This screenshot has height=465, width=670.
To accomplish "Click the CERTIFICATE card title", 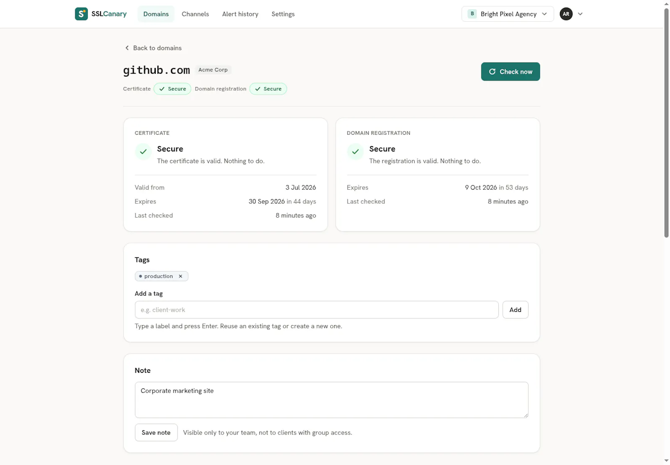I will [x=152, y=133].
